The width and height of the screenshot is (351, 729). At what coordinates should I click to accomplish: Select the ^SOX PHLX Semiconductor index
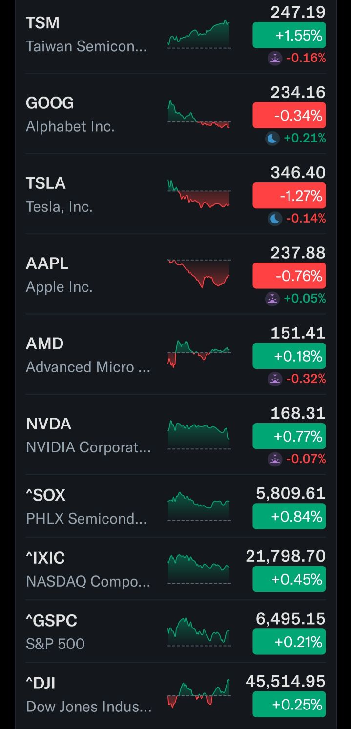tap(88, 506)
